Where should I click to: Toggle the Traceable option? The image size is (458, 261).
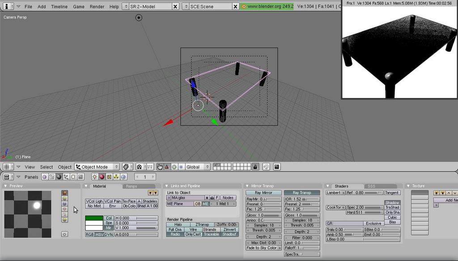(x=212, y=234)
